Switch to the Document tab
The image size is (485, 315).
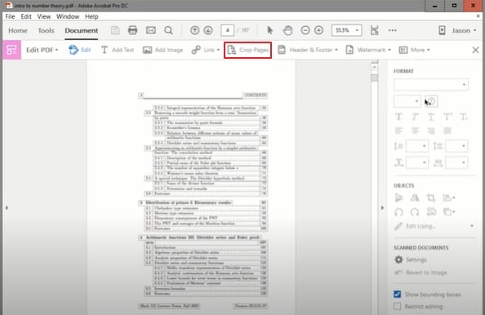tap(82, 30)
